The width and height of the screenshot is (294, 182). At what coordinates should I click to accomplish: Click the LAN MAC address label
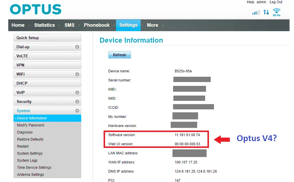pyautogui.click(x=123, y=153)
